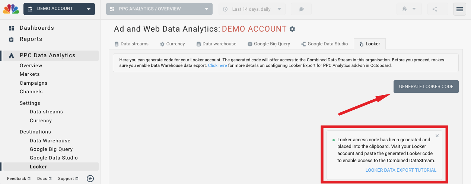Open the hamburger menu button
471x184 pixels.
pos(459,9)
